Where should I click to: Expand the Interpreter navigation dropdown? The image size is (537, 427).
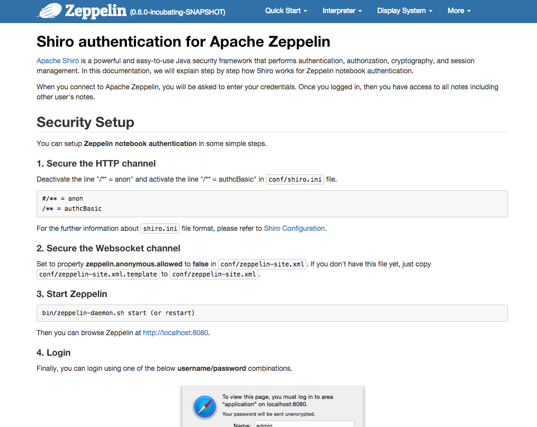342,11
